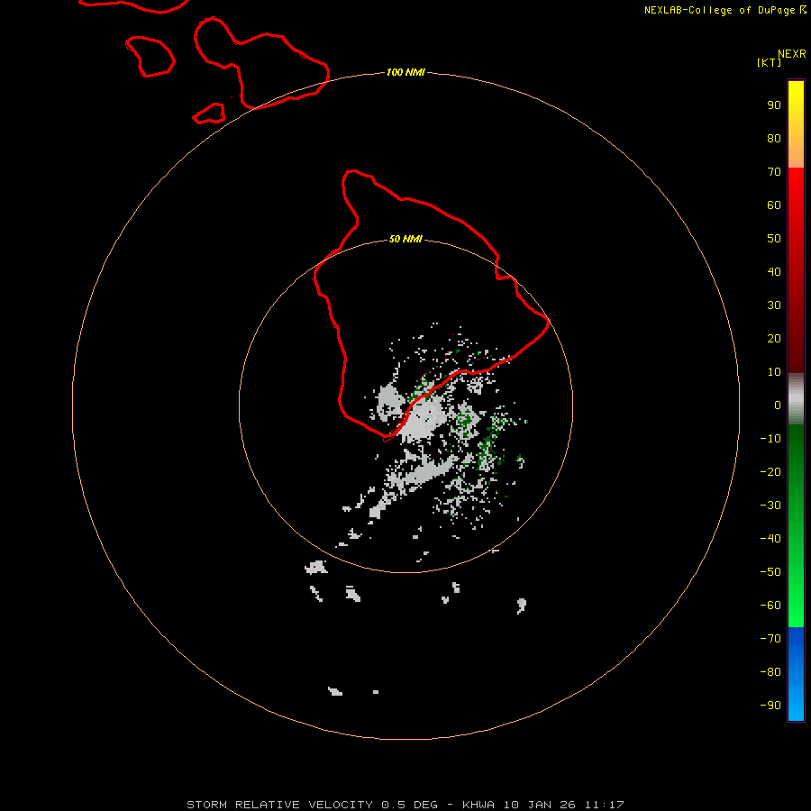Click the isolated gray echo near "-60" latitude east edge
811x811 pixels.
(x=522, y=605)
